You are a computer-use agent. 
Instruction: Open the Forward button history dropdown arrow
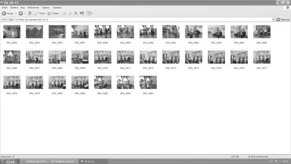point(25,13)
